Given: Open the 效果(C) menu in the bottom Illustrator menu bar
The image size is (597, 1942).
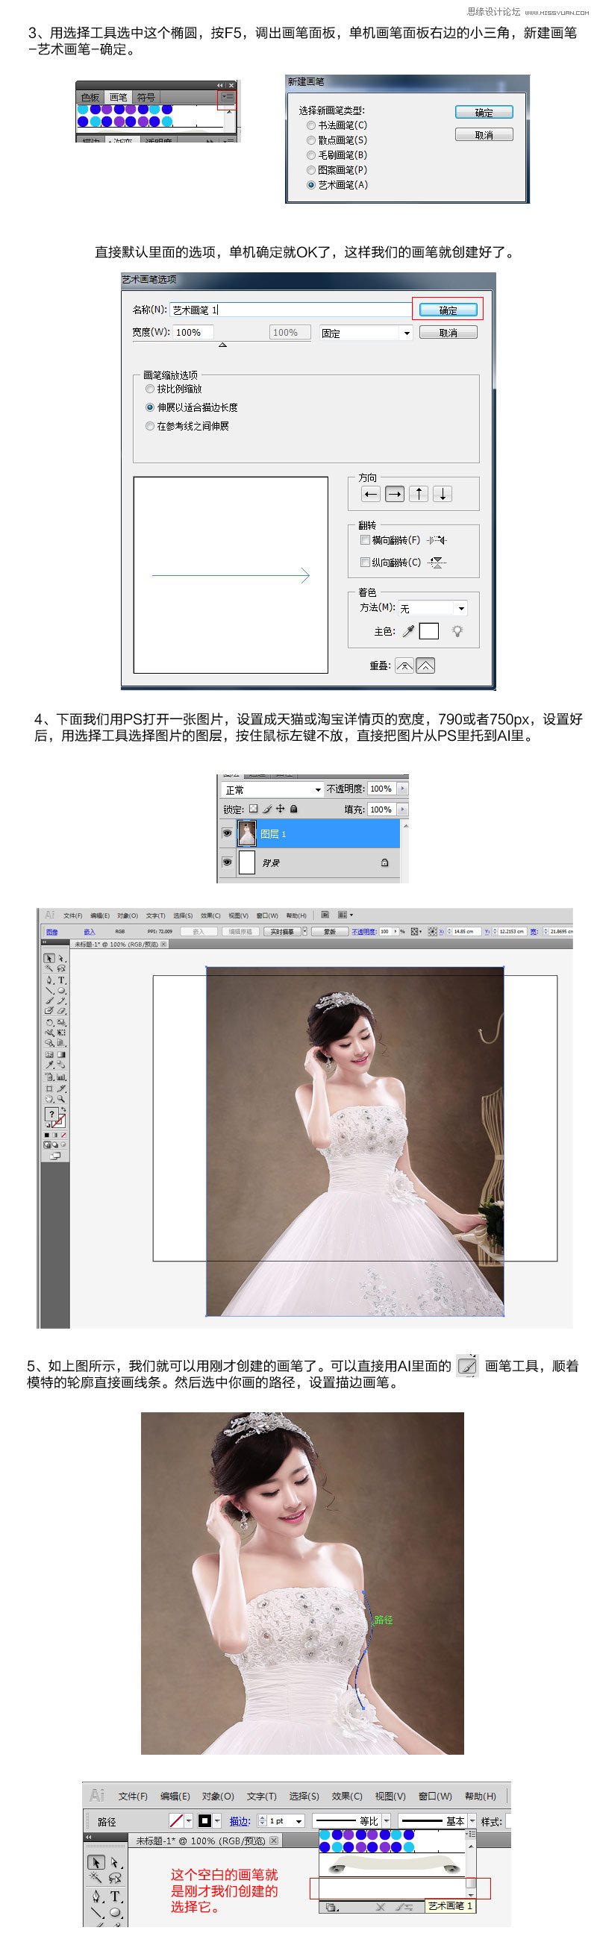Looking at the screenshot, I should coord(347,1796).
